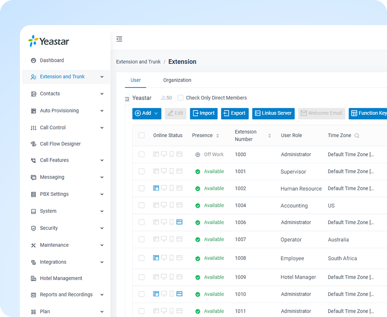Switch to the Organization tab
This screenshot has height=317, width=387.
pyautogui.click(x=177, y=80)
